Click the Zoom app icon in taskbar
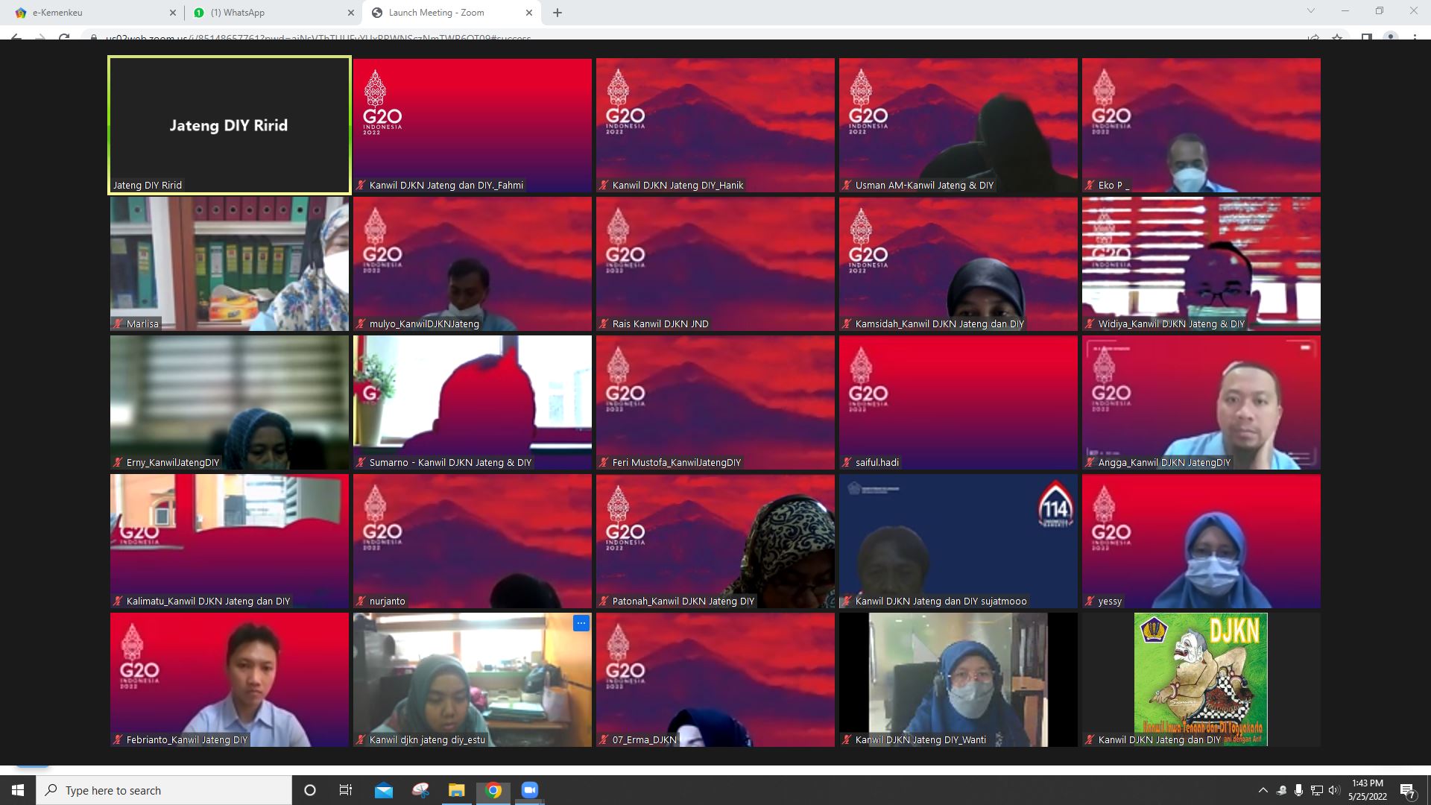This screenshot has height=805, width=1431. pos(529,790)
